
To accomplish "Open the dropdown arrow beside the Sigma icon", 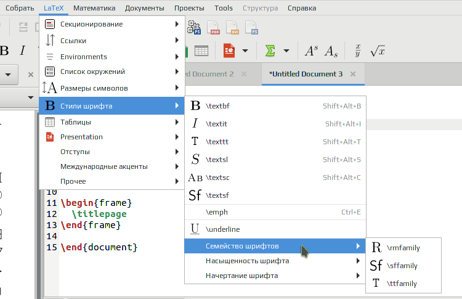I will coord(286,51).
